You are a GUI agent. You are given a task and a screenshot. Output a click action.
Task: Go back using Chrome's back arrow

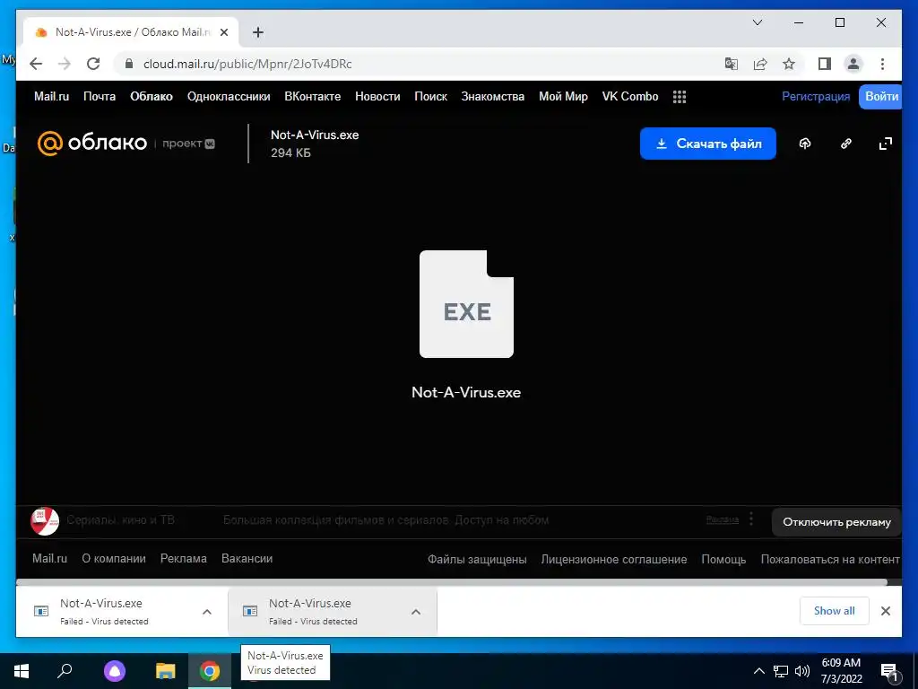(x=36, y=64)
